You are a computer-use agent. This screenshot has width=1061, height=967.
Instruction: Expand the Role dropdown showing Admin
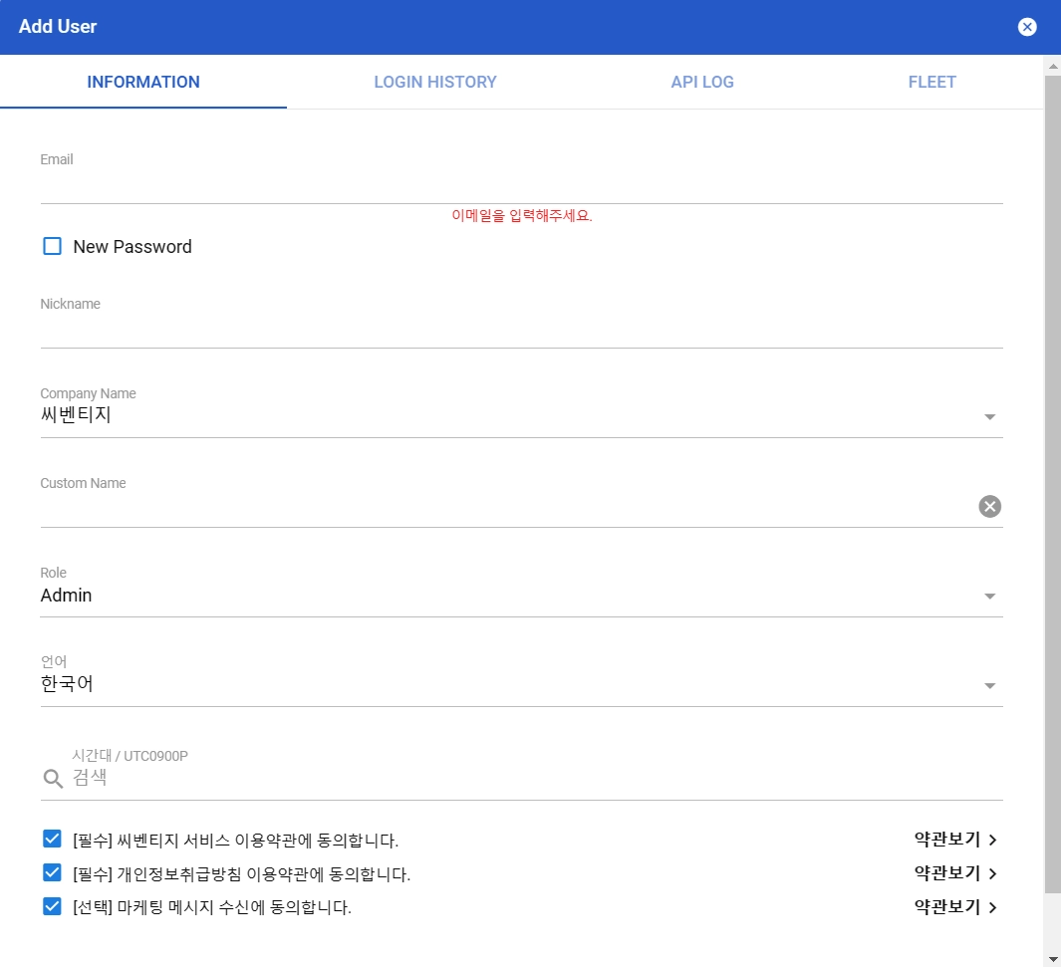pyautogui.click(x=521, y=595)
